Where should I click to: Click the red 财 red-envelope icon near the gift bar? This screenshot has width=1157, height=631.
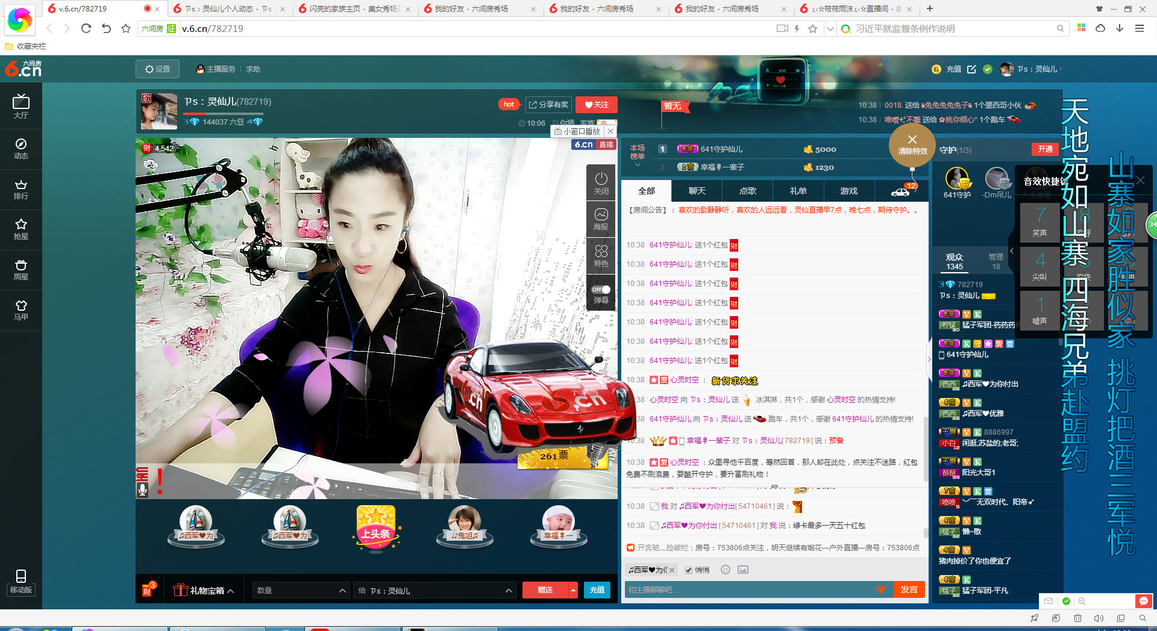tap(148, 589)
